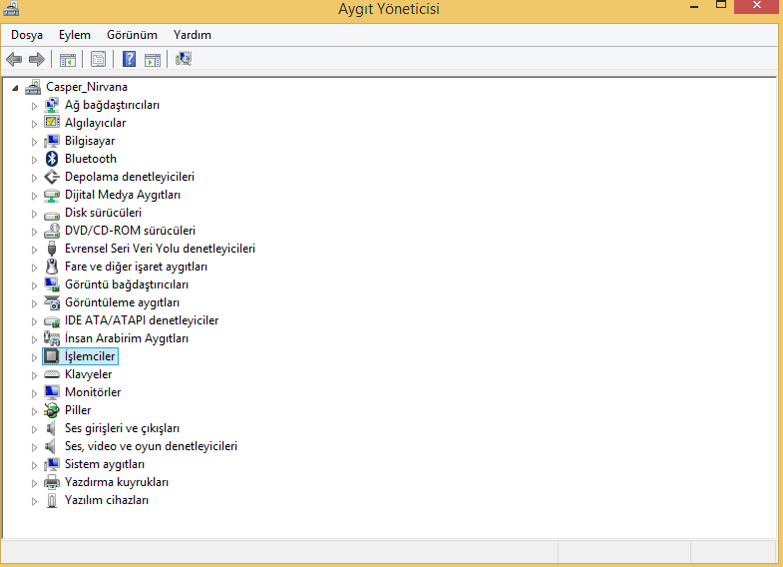Select the Yazdırma kuyrukları label
The width and height of the screenshot is (783, 567).
pyautogui.click(x=117, y=482)
